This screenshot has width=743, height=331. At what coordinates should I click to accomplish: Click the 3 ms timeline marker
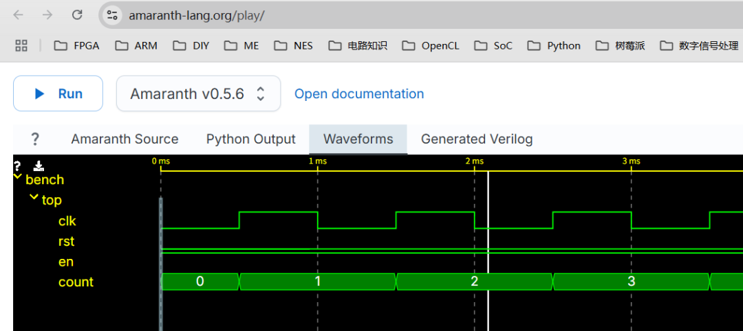coord(631,161)
